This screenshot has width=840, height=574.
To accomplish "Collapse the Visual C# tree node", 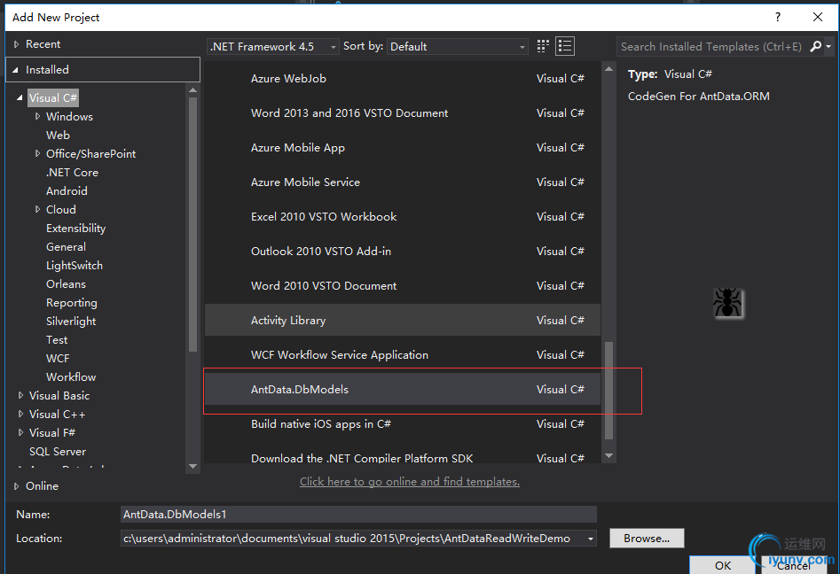I will pyautogui.click(x=20, y=98).
